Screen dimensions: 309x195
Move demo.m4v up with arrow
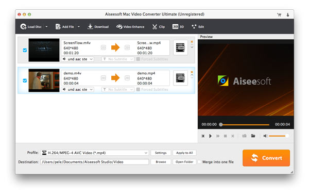click(x=192, y=75)
